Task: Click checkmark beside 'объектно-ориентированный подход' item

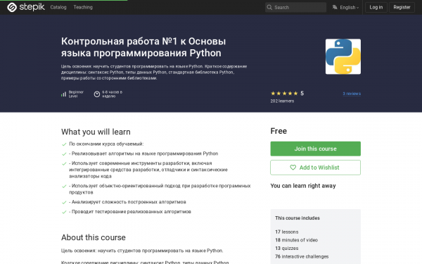Action: click(64, 187)
